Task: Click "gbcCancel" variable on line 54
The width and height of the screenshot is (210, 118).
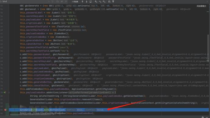Action: (x=31, y=9)
